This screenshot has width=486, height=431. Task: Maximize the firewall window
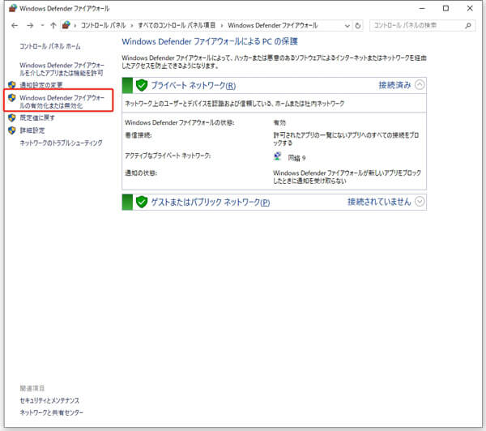point(446,8)
